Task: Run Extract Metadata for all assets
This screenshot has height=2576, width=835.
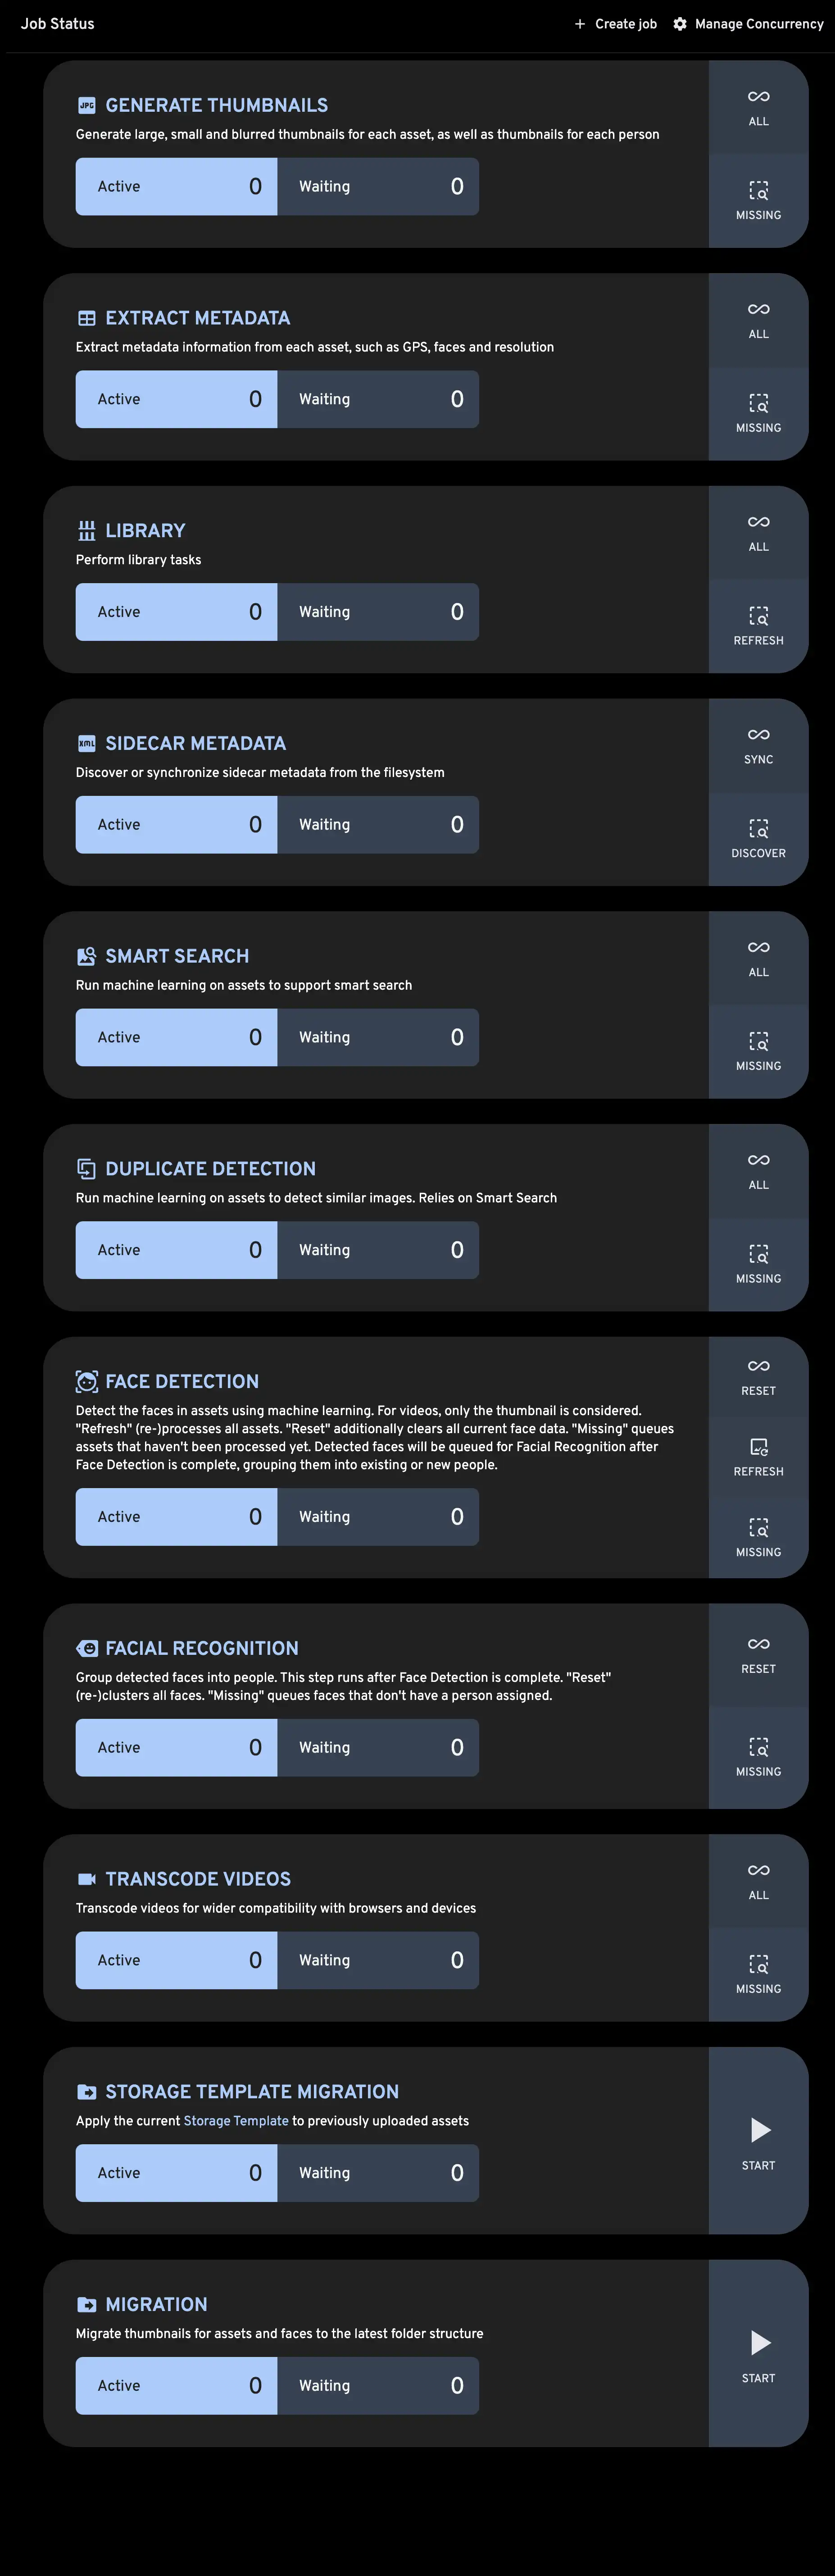Action: pyautogui.click(x=758, y=320)
